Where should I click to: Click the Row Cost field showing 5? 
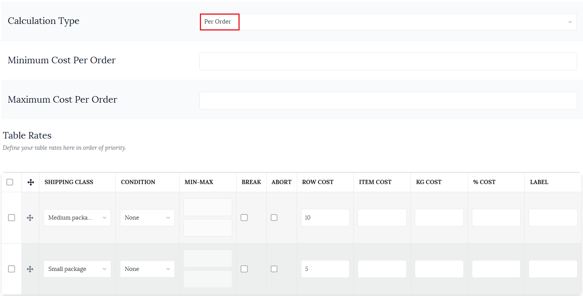[325, 269]
